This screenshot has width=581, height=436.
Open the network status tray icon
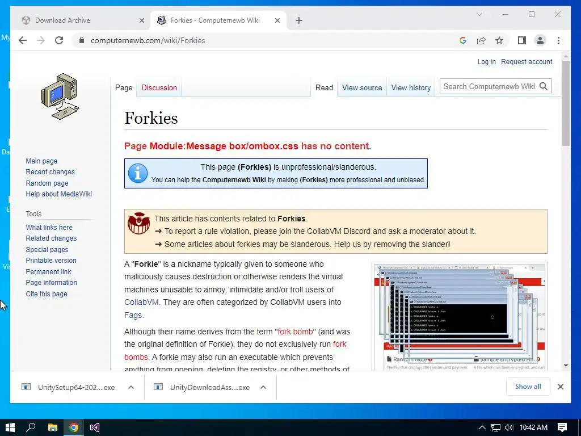496,427
